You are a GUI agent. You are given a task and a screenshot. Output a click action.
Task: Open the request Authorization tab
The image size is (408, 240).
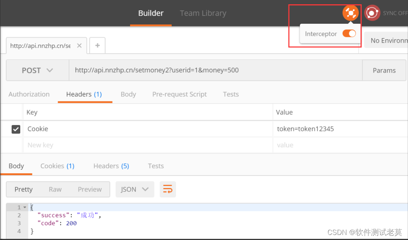pos(29,94)
